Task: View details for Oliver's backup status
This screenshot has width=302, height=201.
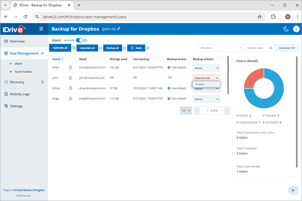Action: click(x=178, y=88)
